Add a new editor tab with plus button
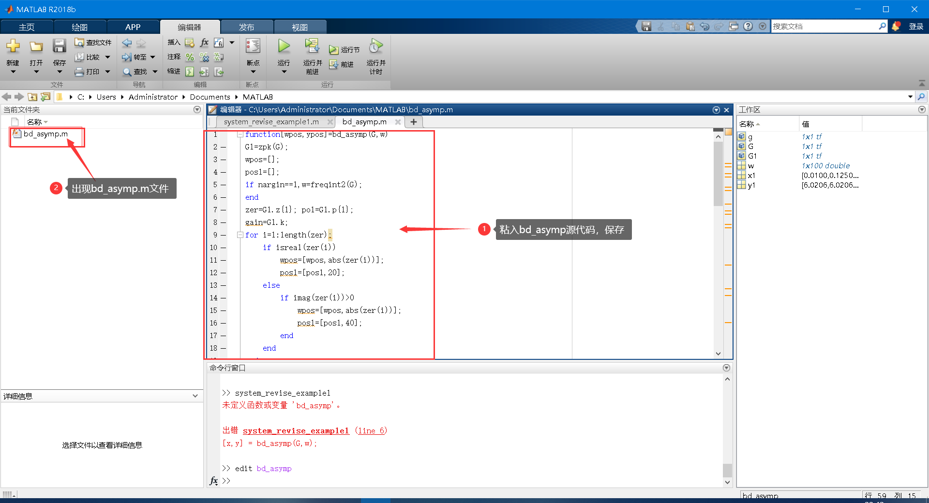 (x=414, y=122)
